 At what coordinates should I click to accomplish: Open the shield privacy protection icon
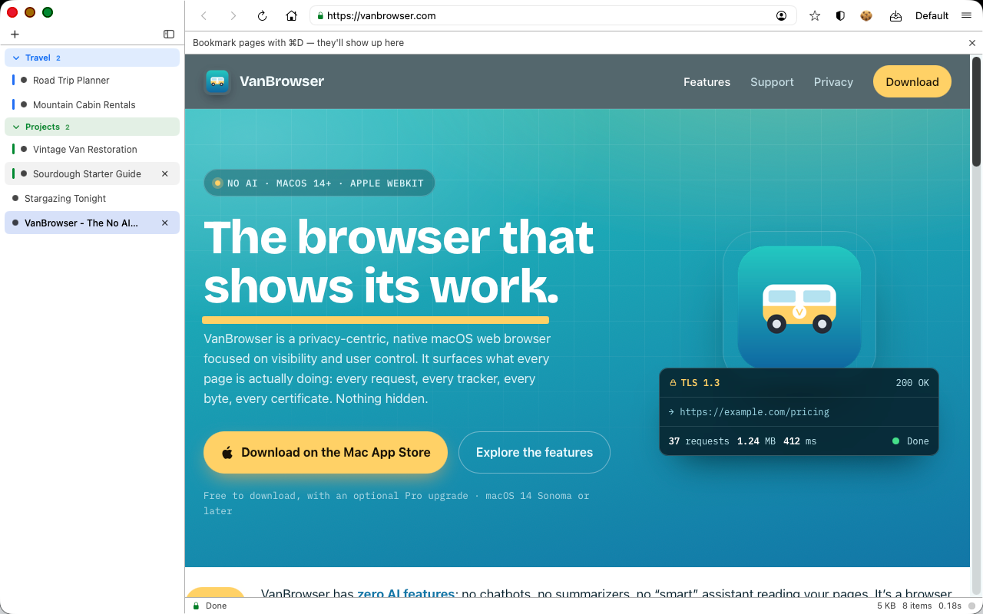pos(840,15)
